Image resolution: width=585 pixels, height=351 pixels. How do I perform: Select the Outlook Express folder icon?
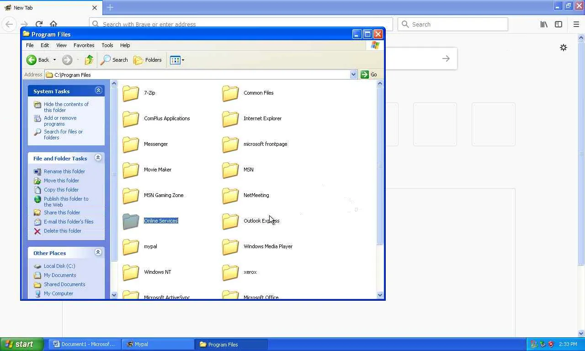[230, 221]
